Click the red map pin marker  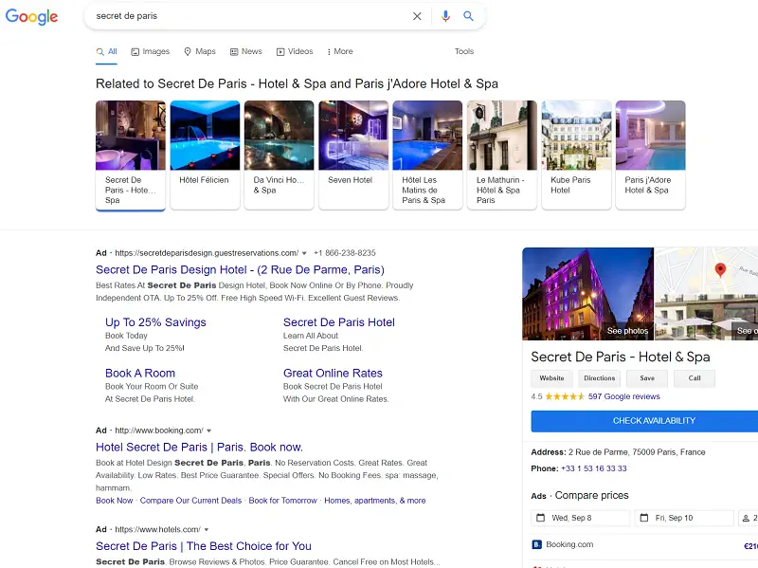pyautogui.click(x=720, y=269)
